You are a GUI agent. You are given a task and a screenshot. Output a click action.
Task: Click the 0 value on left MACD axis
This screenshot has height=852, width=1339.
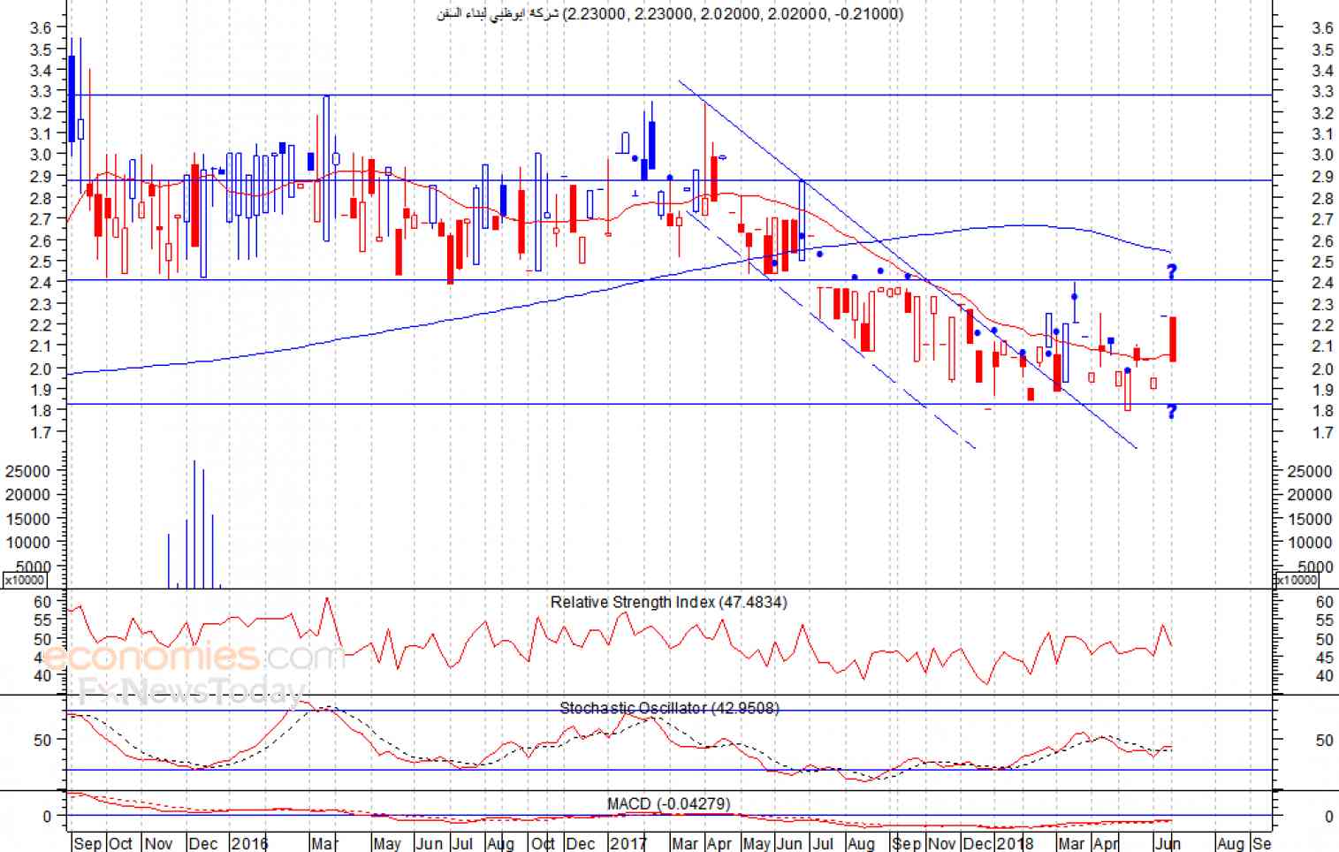tap(48, 817)
